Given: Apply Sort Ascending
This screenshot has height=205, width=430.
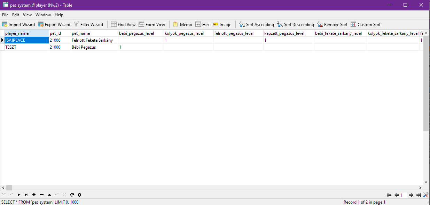Looking at the screenshot, I should 257,24.
